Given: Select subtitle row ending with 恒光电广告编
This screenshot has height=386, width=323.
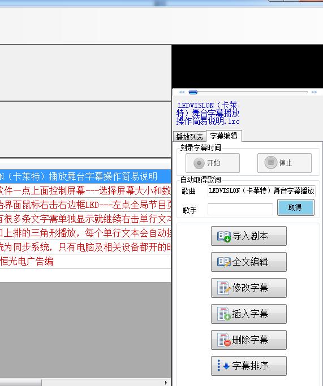Looking at the screenshot, I should 85,261.
